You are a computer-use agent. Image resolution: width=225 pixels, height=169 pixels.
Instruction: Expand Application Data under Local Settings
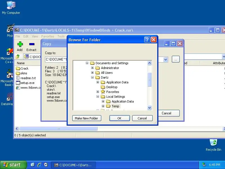pyautogui.click(x=103, y=101)
